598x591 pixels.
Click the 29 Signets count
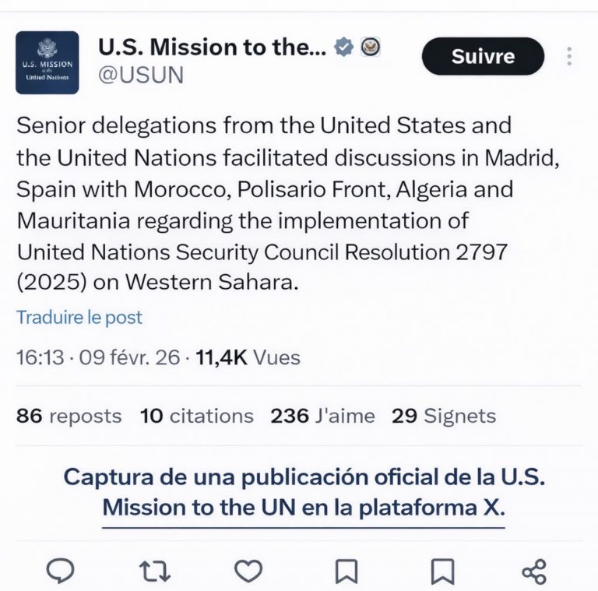click(443, 416)
